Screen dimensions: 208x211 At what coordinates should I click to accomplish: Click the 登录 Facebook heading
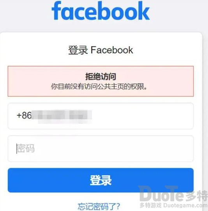click(101, 50)
